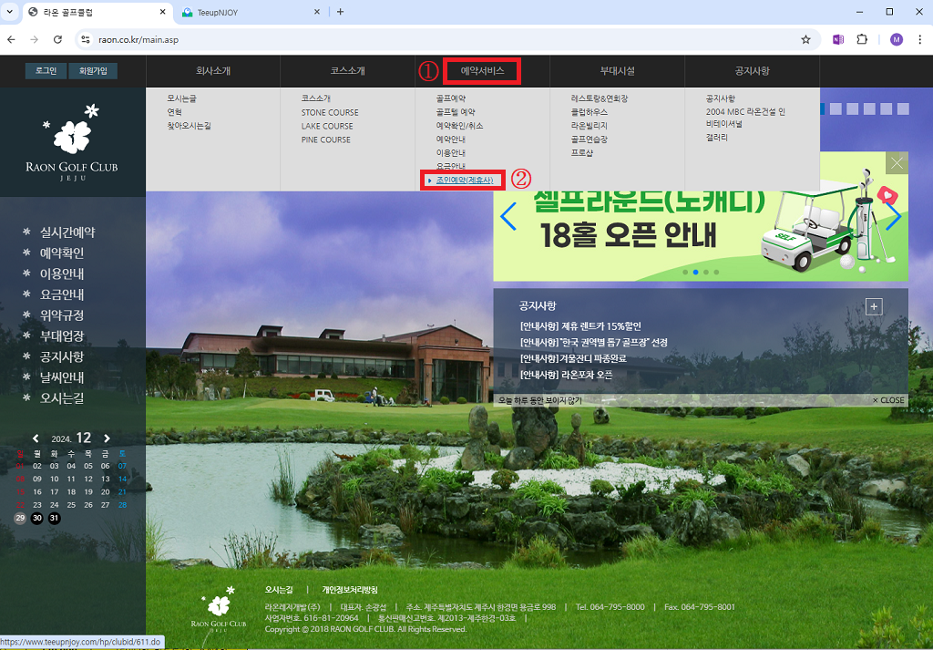
Task: Open 날씨안내 in the sidebar
Action: (62, 377)
